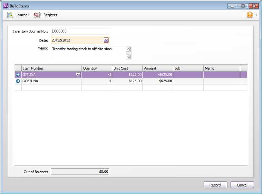Select the OGFTUNA quantity cell
This screenshot has width=262, height=194.
pyautogui.click(x=97, y=81)
